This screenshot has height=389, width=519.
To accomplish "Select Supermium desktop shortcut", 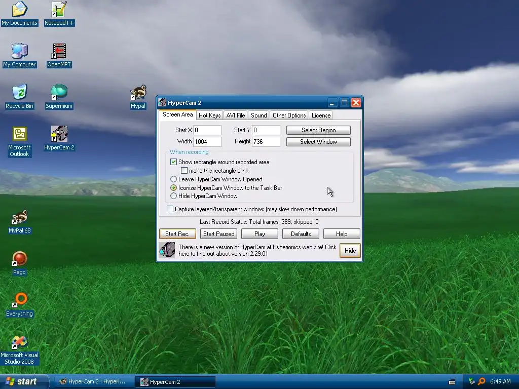I will click(x=59, y=97).
